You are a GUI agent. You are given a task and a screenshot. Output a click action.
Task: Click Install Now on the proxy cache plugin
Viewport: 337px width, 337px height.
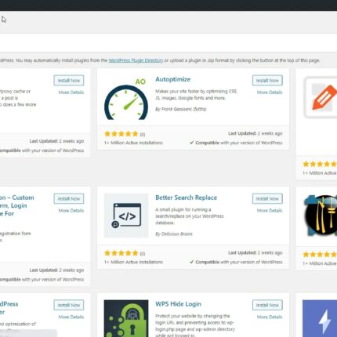pyautogui.click(x=69, y=81)
